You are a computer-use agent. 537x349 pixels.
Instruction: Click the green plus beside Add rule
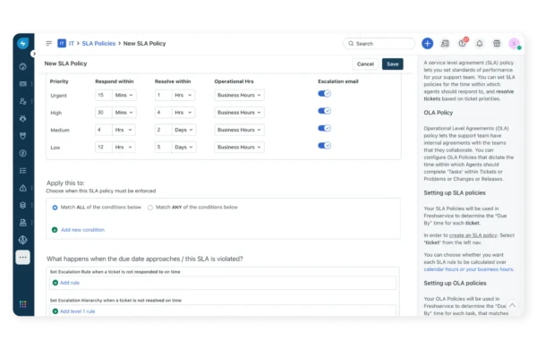[55, 283]
